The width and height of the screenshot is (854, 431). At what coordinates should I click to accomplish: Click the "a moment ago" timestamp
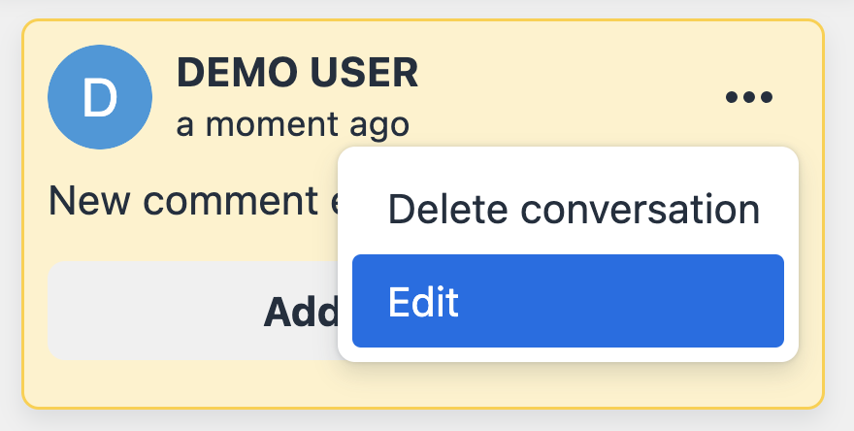(x=292, y=124)
